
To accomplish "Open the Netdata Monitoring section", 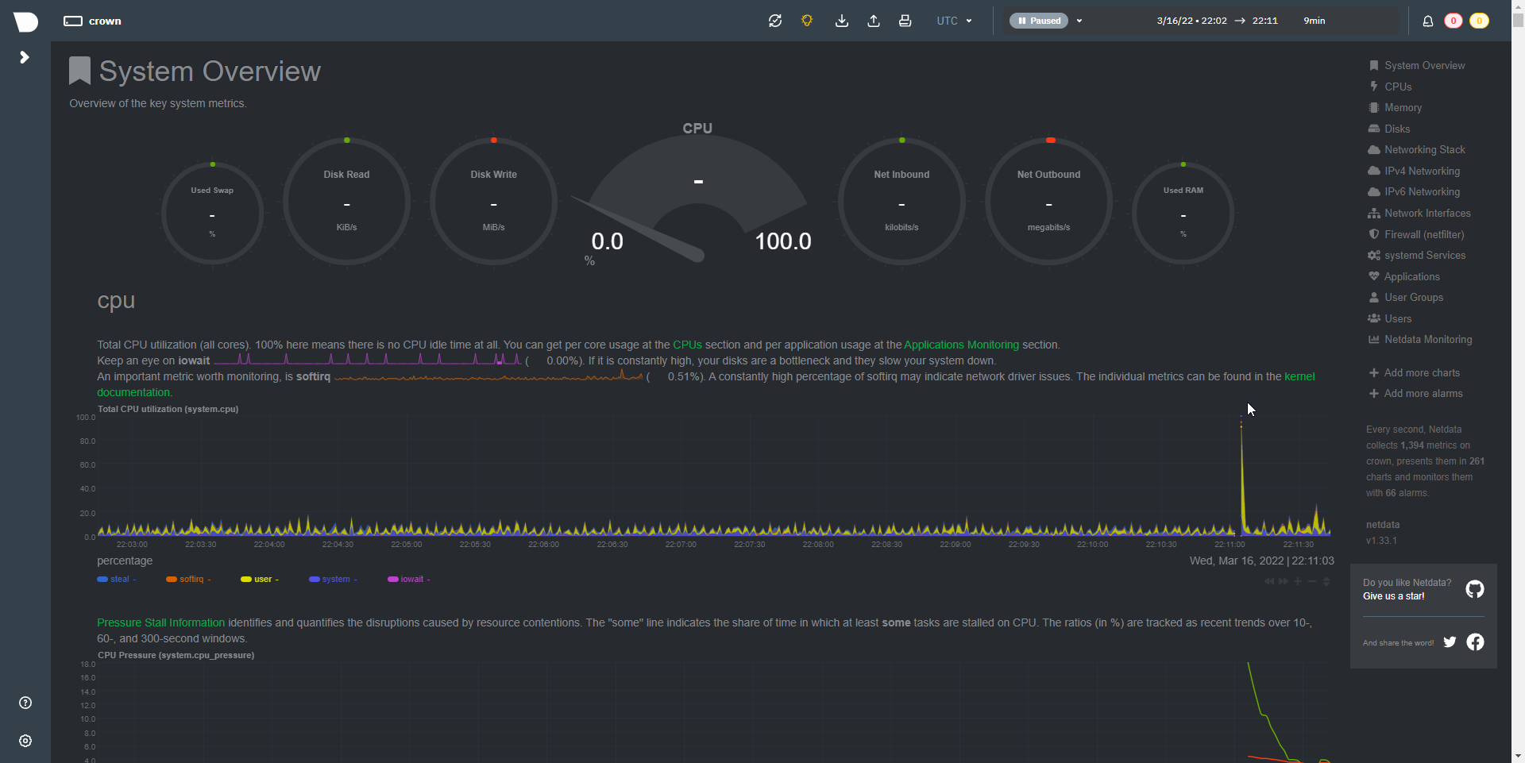I will pyautogui.click(x=1420, y=340).
